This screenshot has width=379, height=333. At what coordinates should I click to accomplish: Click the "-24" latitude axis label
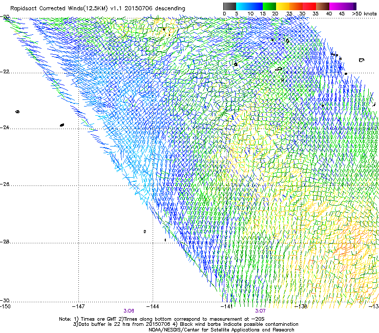point(5,127)
